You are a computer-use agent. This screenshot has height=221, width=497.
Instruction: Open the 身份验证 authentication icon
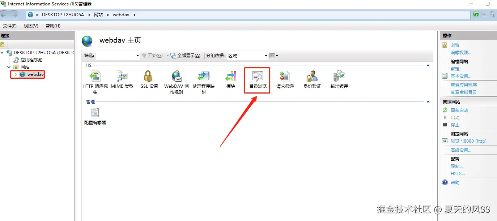coord(312,80)
